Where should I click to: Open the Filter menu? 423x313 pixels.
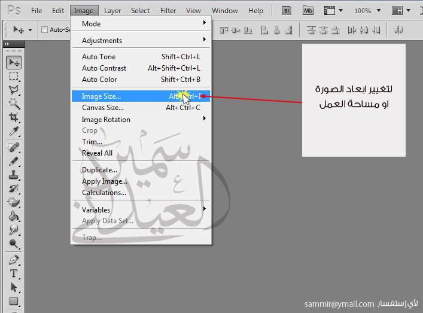[x=168, y=11]
